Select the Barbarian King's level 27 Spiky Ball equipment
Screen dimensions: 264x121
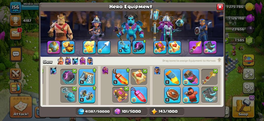click(x=54, y=47)
